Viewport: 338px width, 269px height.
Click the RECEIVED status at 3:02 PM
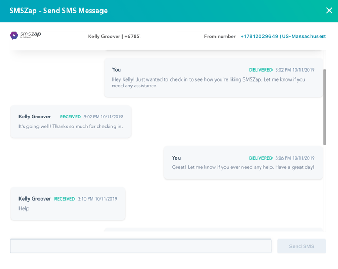70,117
